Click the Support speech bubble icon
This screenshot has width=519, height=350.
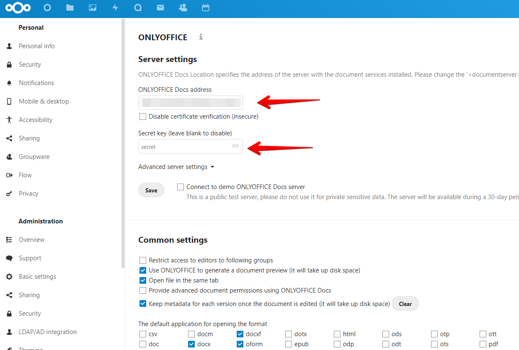point(9,258)
